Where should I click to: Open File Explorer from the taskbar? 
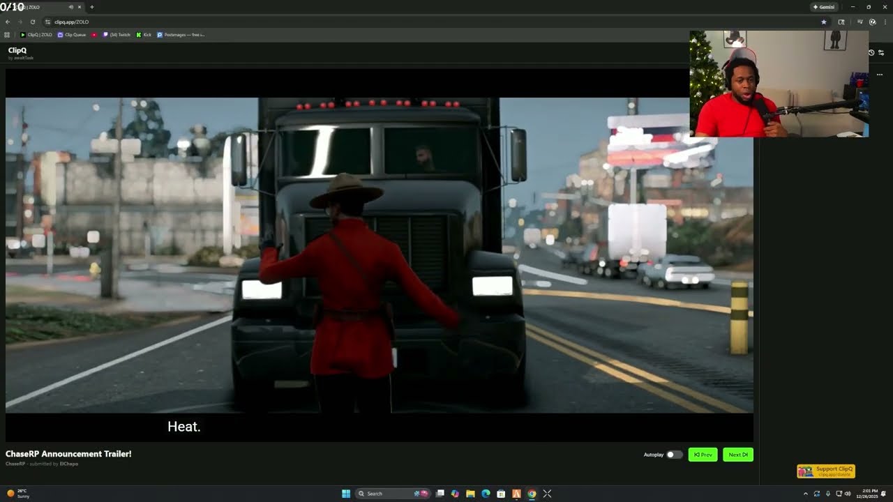coord(471,494)
